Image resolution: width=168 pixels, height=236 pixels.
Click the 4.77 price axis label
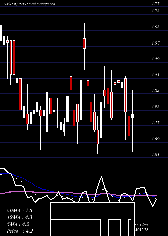[155, 4]
